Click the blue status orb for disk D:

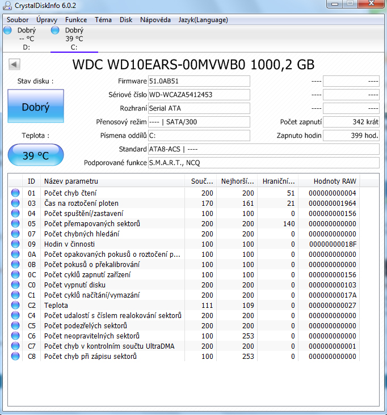pos(7,31)
